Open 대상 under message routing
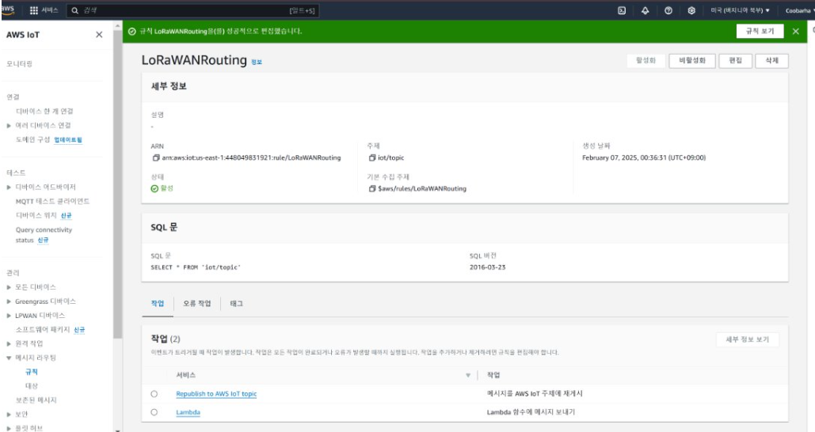The width and height of the screenshot is (815, 432). (32, 386)
